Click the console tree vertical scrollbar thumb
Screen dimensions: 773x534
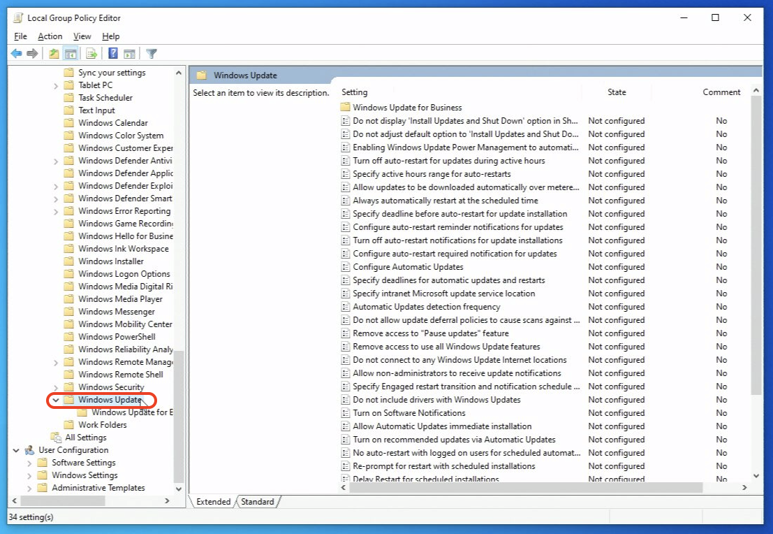tap(179, 417)
